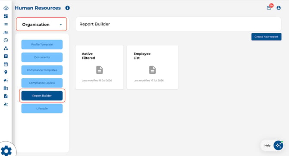Open the location pin sidebar icon
The image size is (289, 156).
(6, 72)
